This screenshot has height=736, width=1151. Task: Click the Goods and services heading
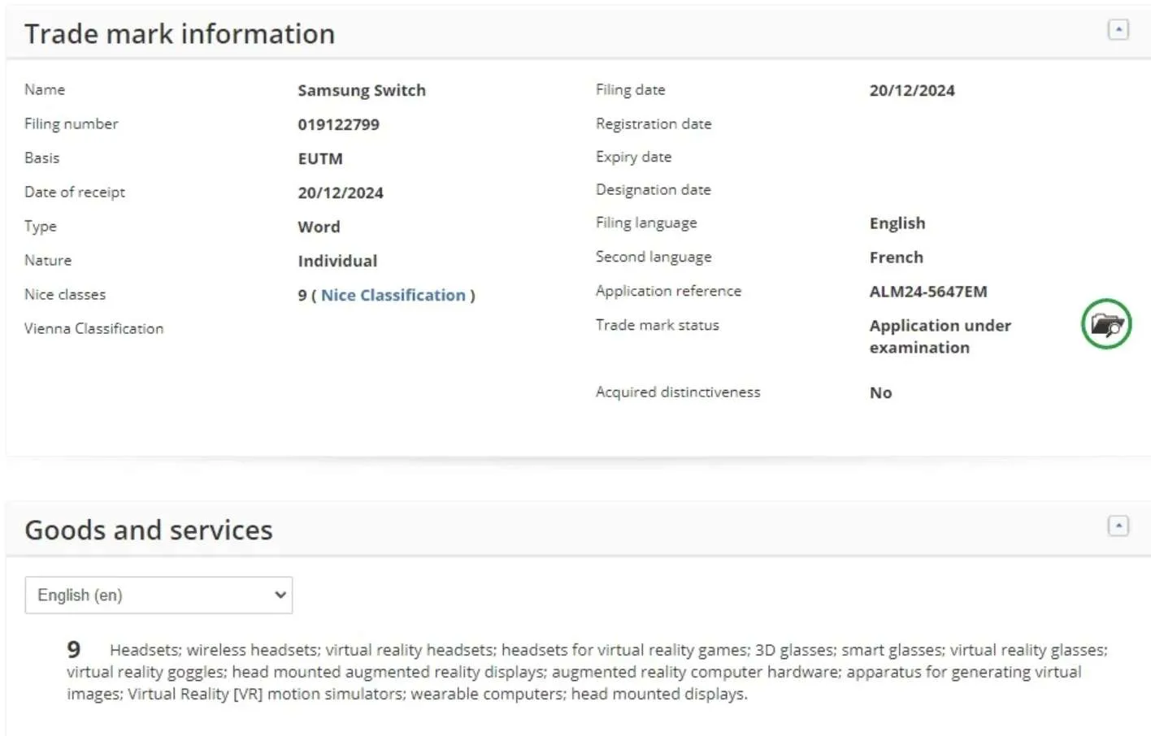point(149,530)
